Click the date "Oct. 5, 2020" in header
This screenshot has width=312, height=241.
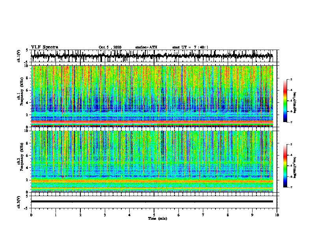pyautogui.click(x=110, y=47)
